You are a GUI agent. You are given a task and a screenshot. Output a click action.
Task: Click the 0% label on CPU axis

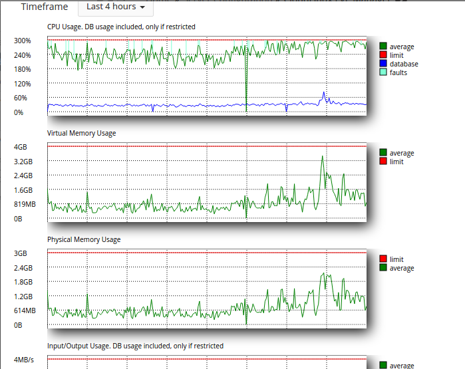click(x=19, y=112)
